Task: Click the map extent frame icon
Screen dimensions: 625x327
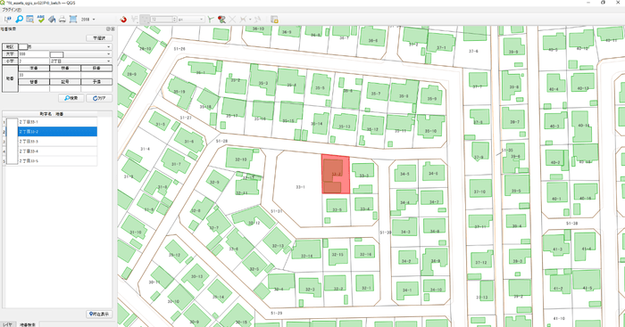Action: click(73, 19)
